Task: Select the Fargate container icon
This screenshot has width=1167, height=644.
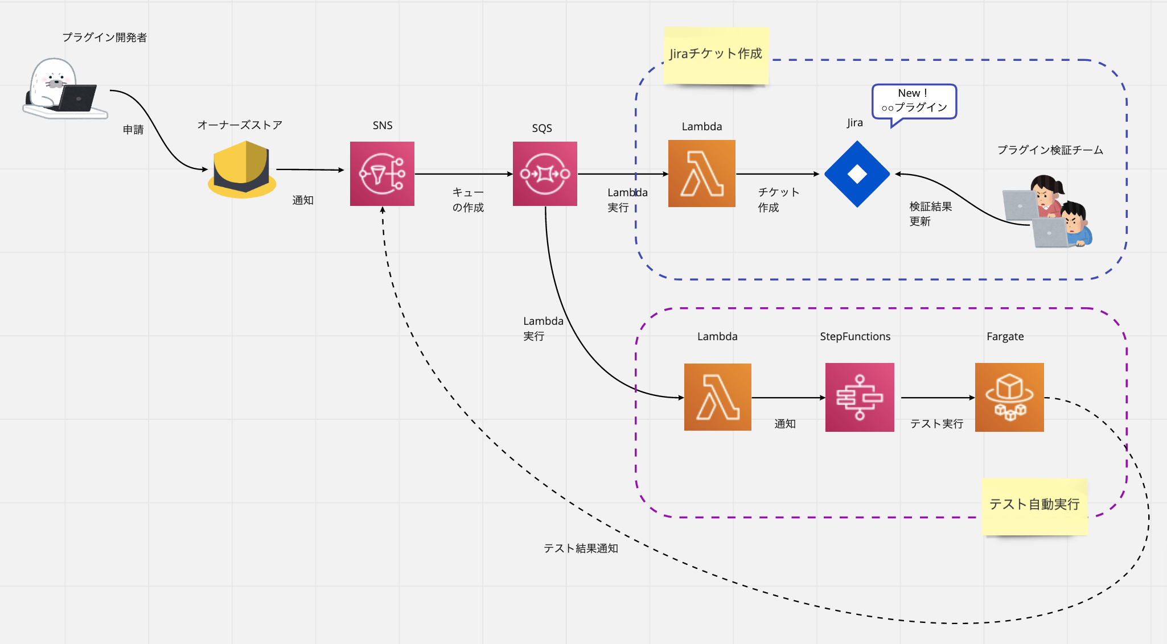Action: [1009, 397]
